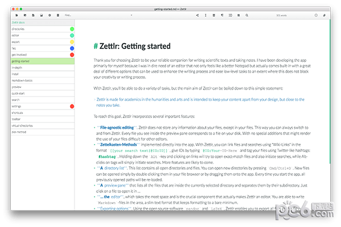Click the Find search field
Screen dimensions: 341x227
pyautogui.click(x=98, y=15)
